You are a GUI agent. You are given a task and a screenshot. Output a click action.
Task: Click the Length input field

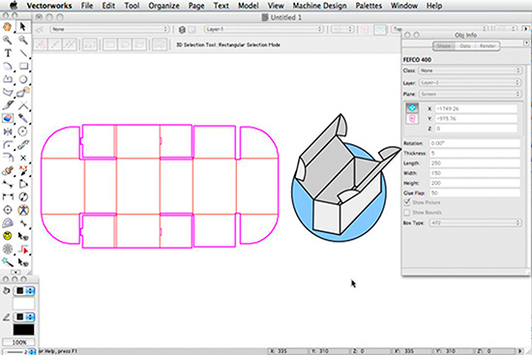click(475, 163)
